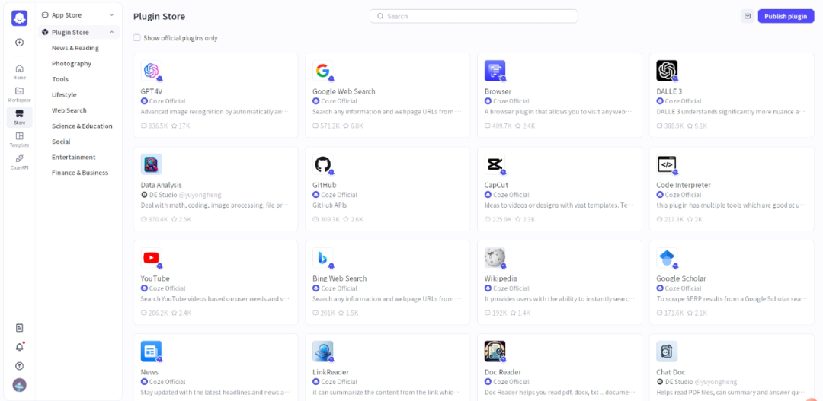Click the Coze logo at top left

point(19,18)
